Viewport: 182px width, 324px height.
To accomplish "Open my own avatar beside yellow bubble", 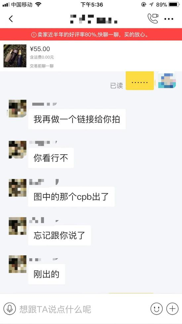I will tap(167, 80).
